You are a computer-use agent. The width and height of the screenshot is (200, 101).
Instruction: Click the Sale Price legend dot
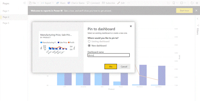click(x=58, y=43)
